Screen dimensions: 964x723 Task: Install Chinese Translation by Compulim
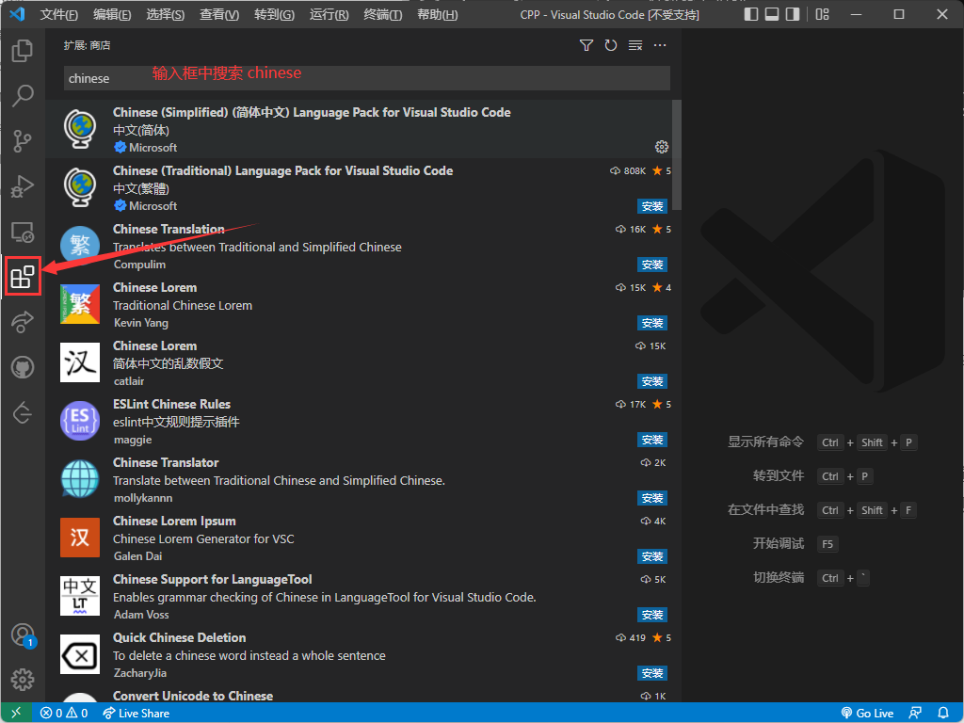pos(652,265)
